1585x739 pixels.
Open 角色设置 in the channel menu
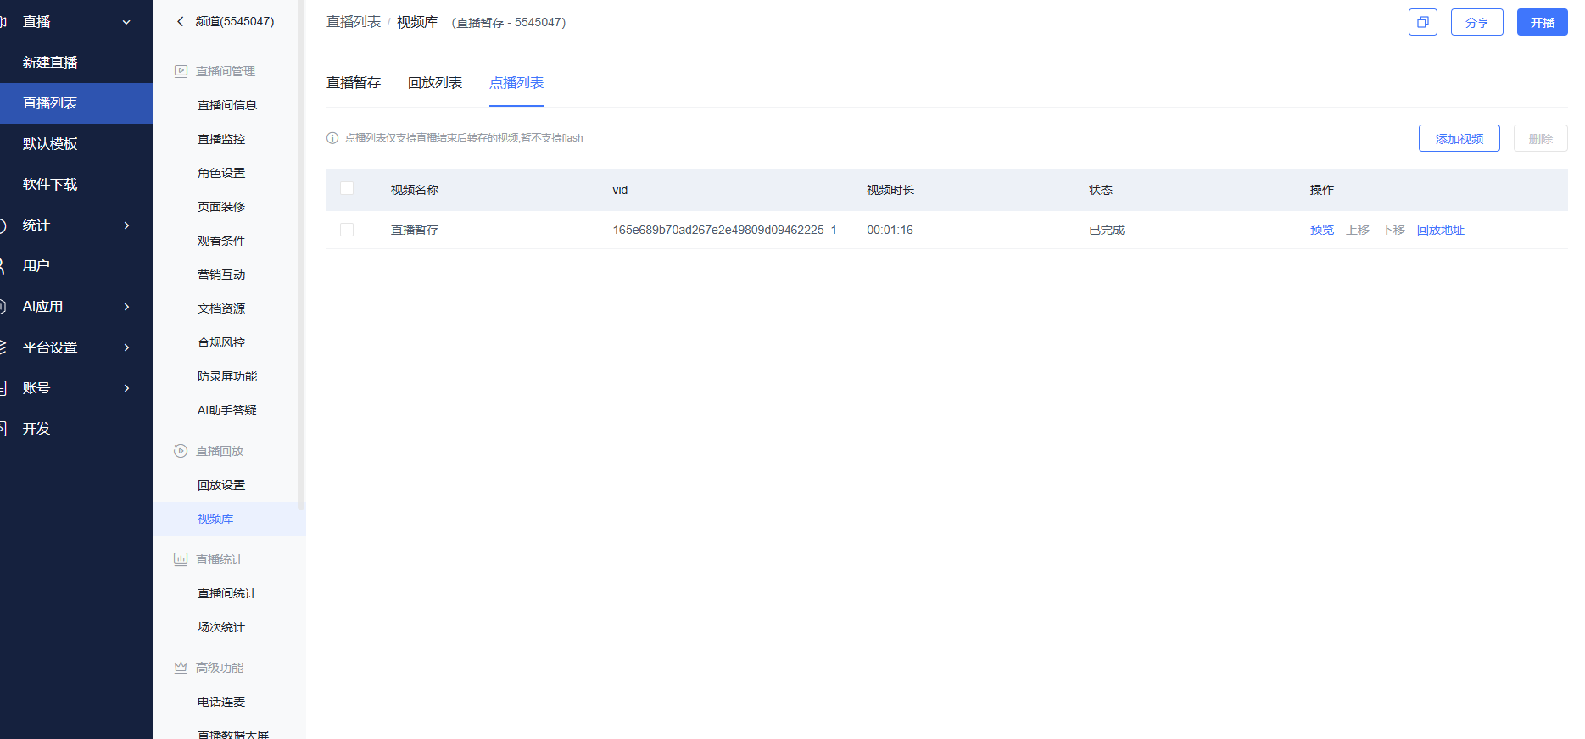(221, 173)
